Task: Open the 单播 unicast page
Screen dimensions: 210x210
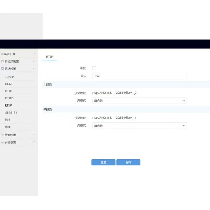Action: (8, 127)
